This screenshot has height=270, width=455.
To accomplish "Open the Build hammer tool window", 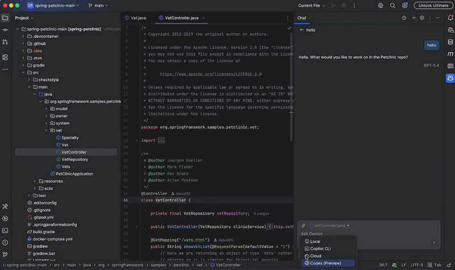I will point(5,206).
